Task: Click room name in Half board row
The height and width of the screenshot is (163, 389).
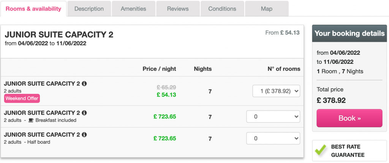Action: point(42,135)
